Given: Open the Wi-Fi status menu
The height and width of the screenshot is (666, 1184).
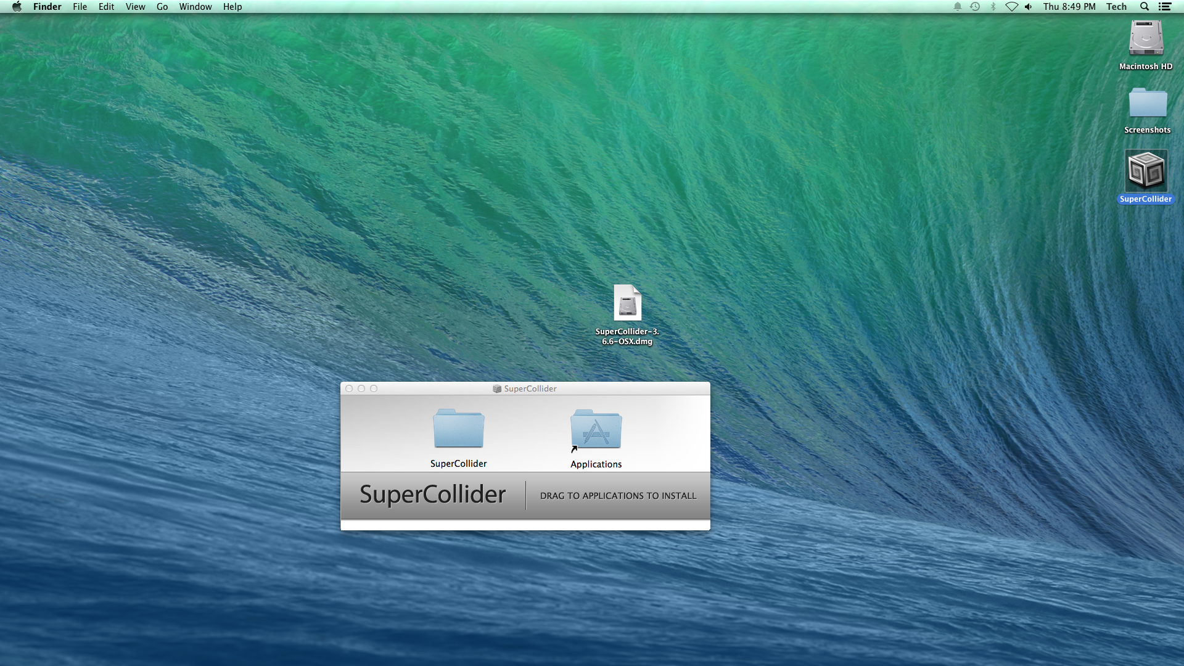Looking at the screenshot, I should [1011, 7].
